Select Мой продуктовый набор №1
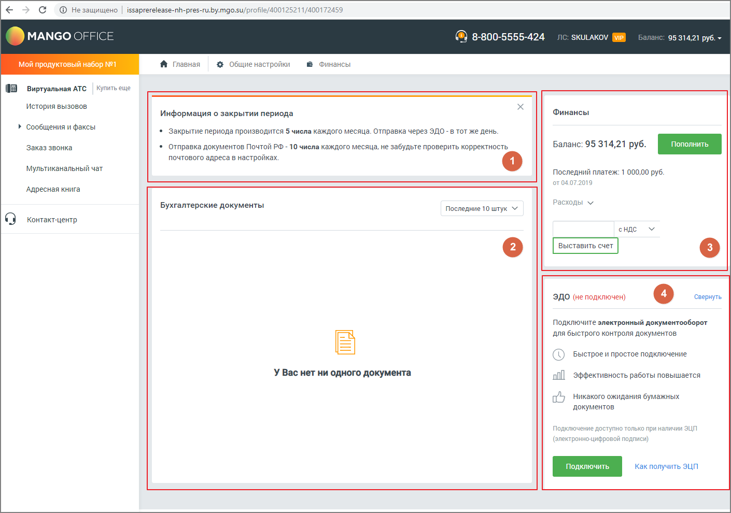The width and height of the screenshot is (731, 513). pyautogui.click(x=70, y=64)
